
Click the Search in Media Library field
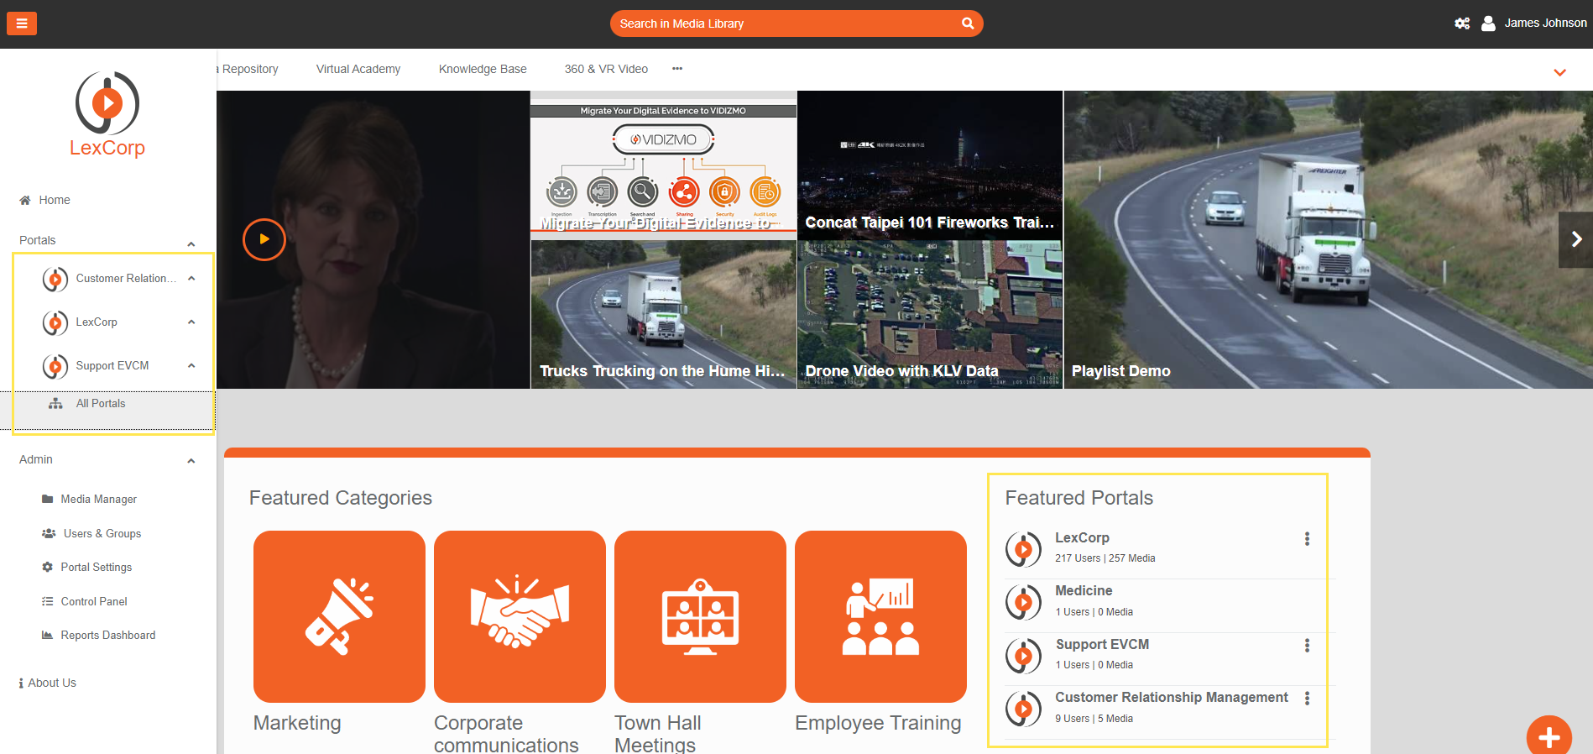click(781, 24)
